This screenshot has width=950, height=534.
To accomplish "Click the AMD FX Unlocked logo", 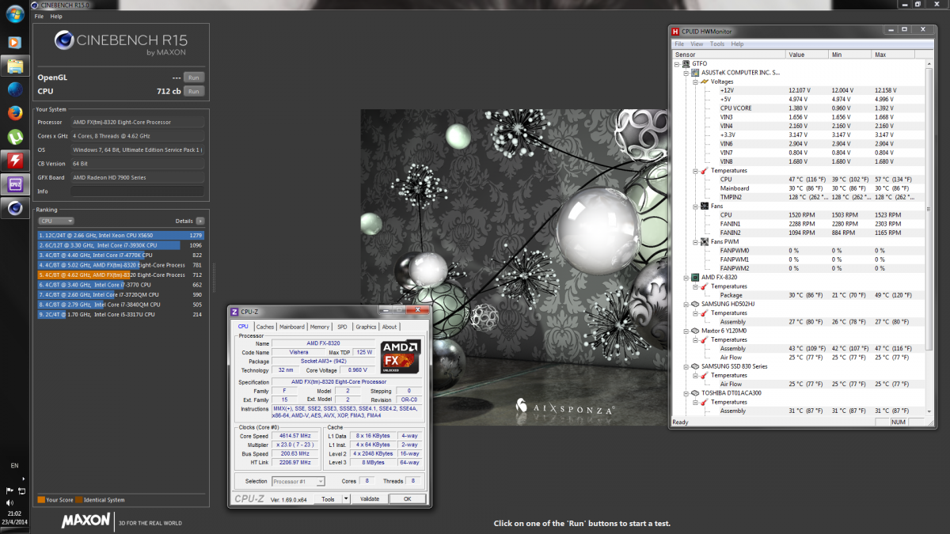I will tap(400, 357).
